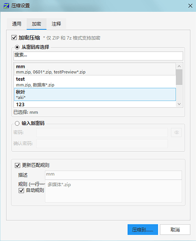Pick the 秋叶 password entry
The image size is (196, 241).
point(95,94)
